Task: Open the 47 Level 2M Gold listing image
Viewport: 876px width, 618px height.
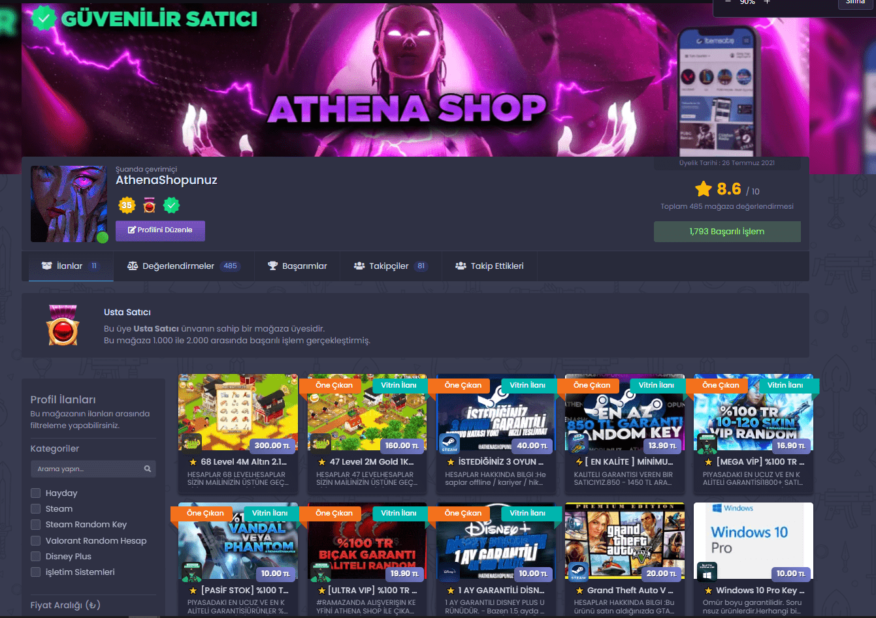Action: coord(367,412)
